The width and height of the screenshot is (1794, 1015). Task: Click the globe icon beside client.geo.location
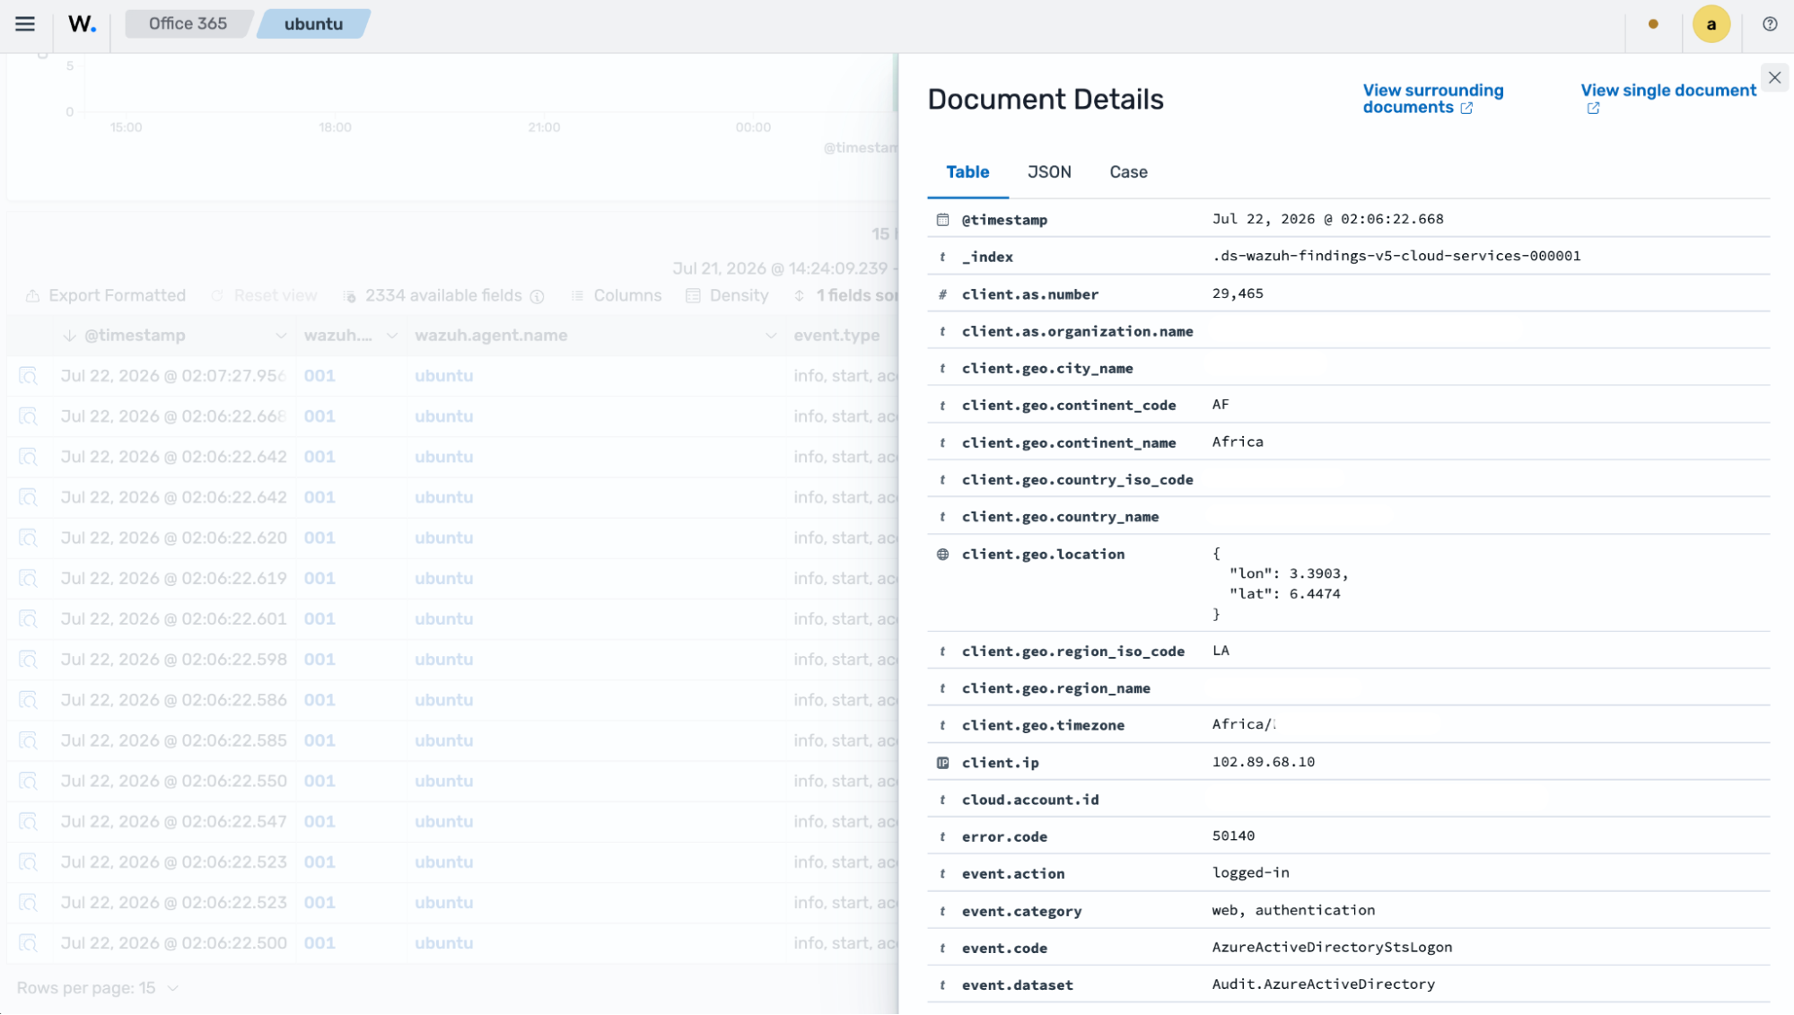(942, 555)
